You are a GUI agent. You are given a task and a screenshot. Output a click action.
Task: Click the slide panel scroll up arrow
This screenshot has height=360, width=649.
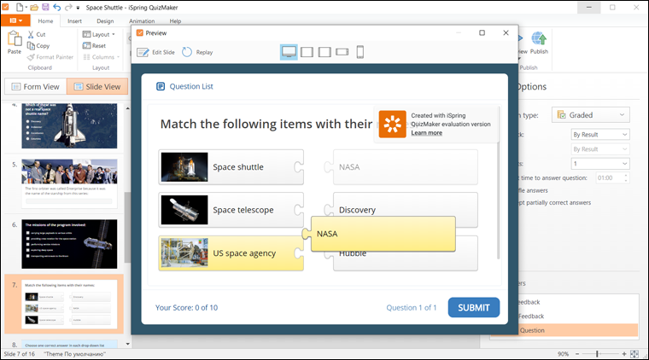[x=127, y=108]
